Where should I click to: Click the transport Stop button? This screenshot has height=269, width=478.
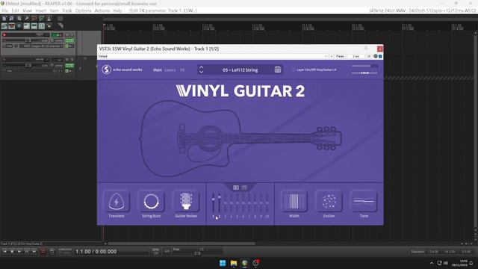tap(12, 251)
